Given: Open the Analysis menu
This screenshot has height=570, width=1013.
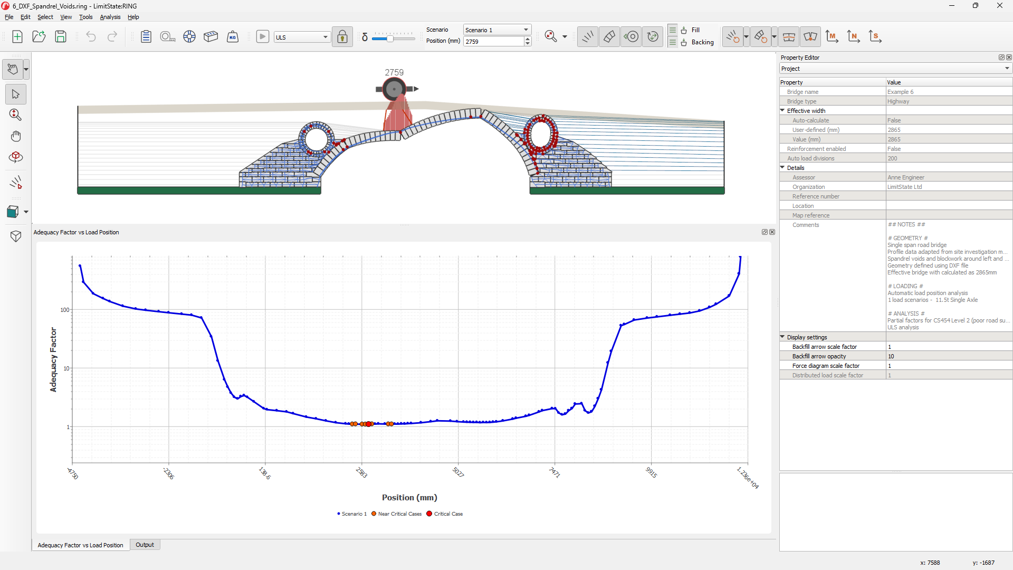Looking at the screenshot, I should 110,17.
